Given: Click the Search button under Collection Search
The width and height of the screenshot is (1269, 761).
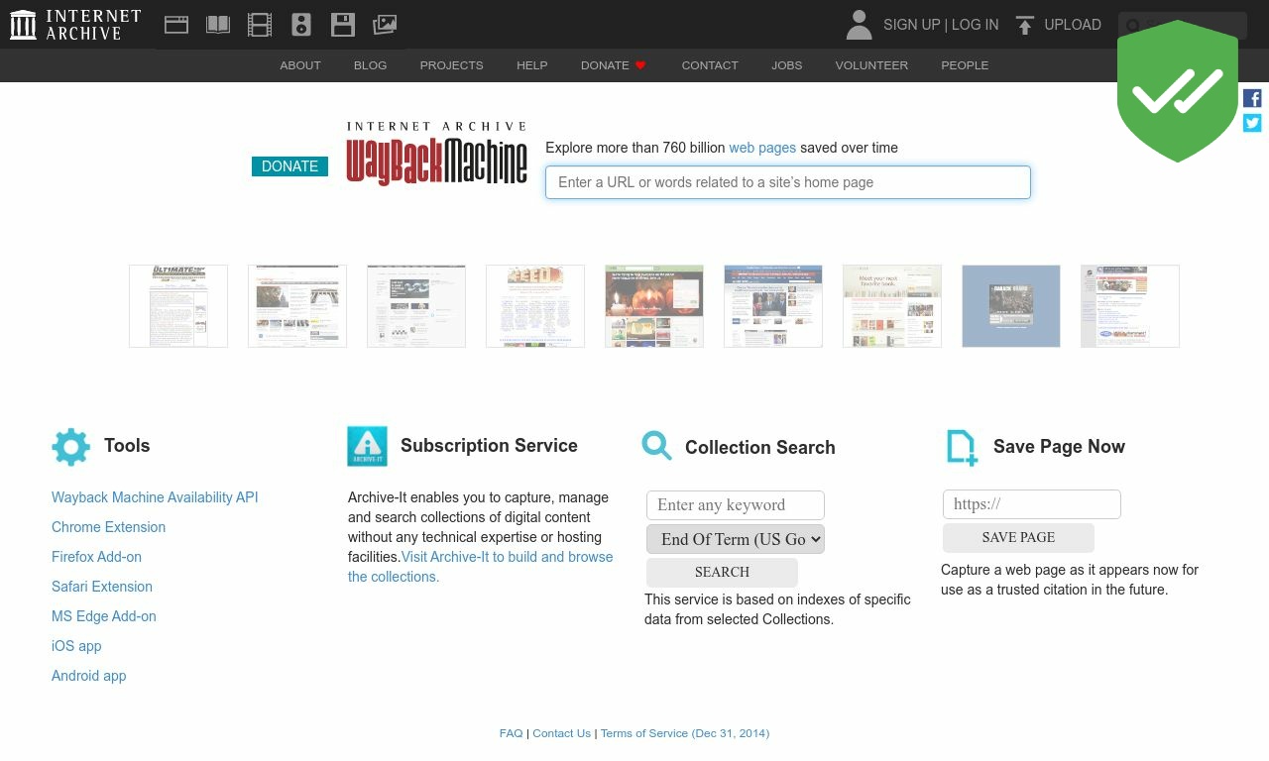Looking at the screenshot, I should (x=722, y=572).
